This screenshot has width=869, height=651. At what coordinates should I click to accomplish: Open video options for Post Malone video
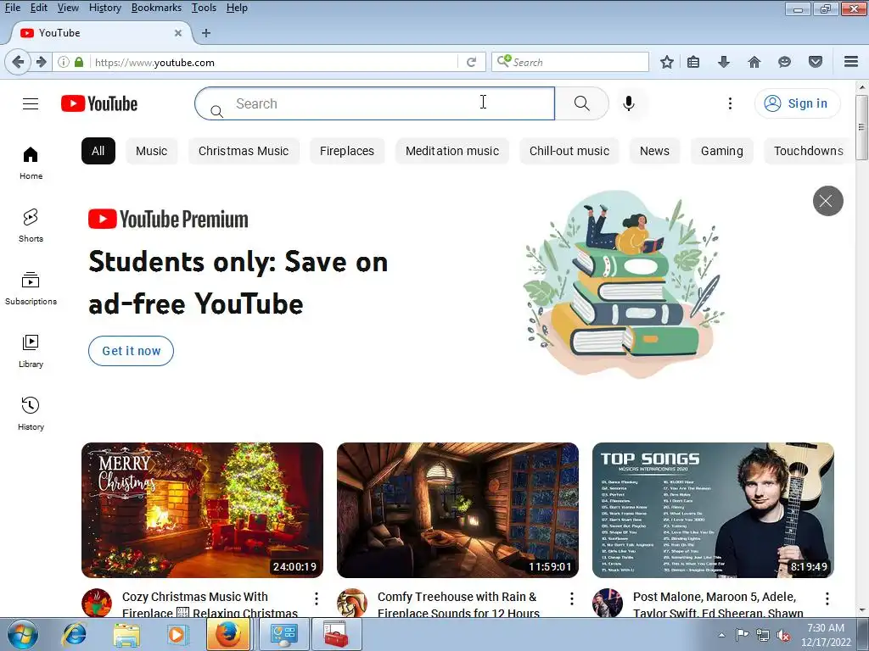point(827,598)
